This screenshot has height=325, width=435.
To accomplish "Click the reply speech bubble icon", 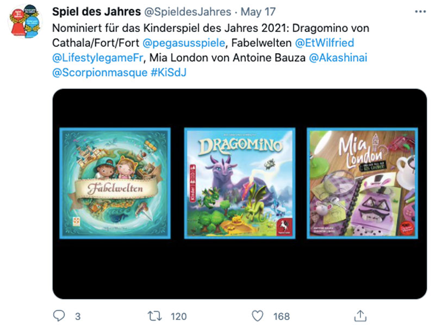I will pyautogui.click(x=59, y=316).
